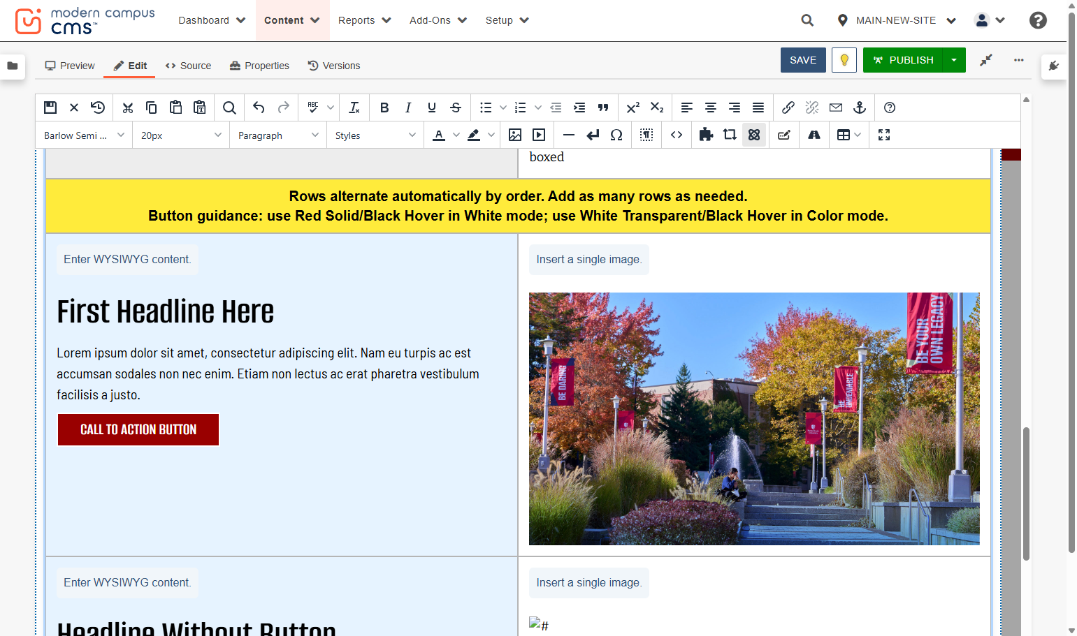
Task: Open the Versions tab link
Action: tap(334, 66)
